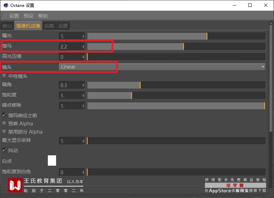Open the 镜头 dropdown showing Linear
Screen dimensions: 274x198
(162, 67)
